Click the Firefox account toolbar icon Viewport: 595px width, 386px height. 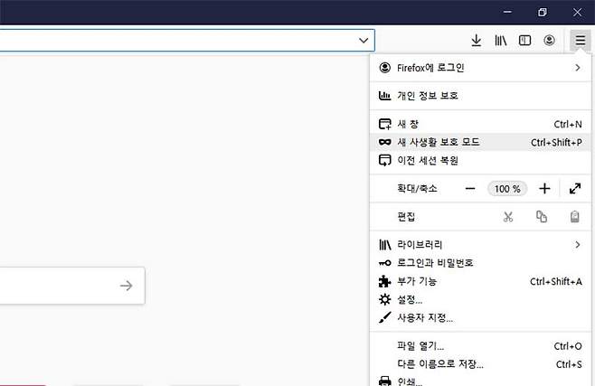[x=549, y=40]
